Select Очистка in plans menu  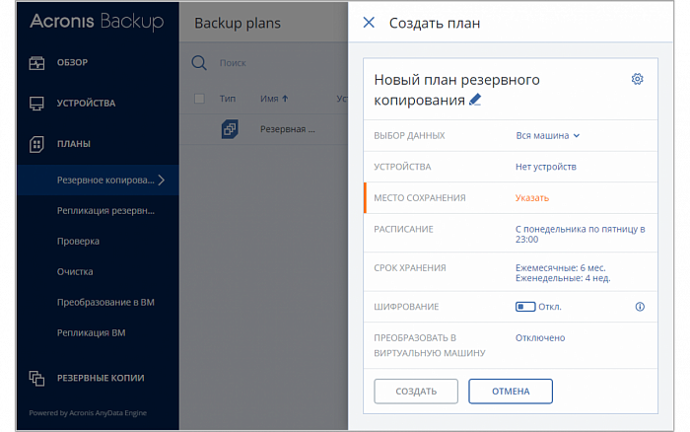(75, 271)
